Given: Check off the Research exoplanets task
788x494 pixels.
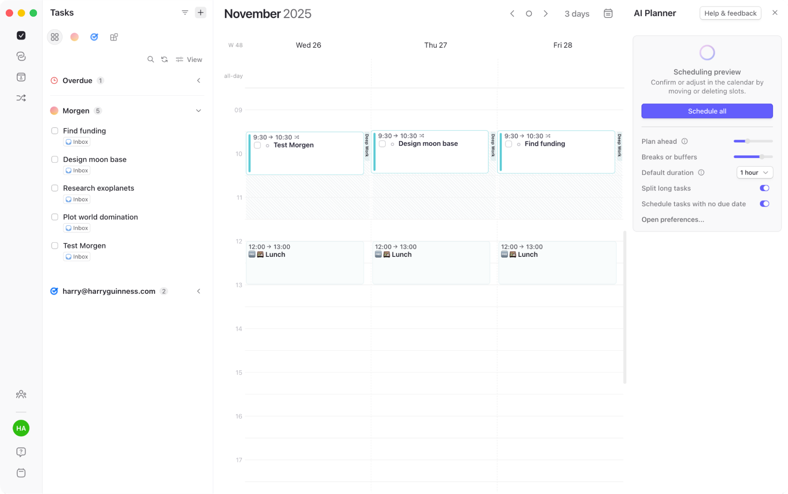Looking at the screenshot, I should tap(54, 188).
